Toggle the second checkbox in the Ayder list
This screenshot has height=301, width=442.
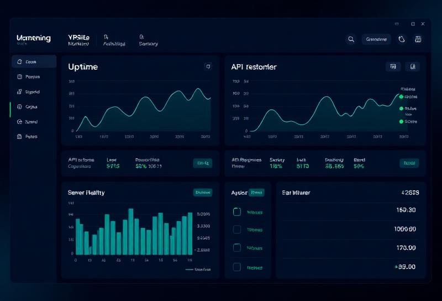pos(237,230)
